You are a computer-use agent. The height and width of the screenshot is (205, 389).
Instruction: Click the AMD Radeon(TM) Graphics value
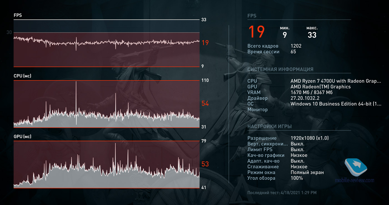(321, 87)
